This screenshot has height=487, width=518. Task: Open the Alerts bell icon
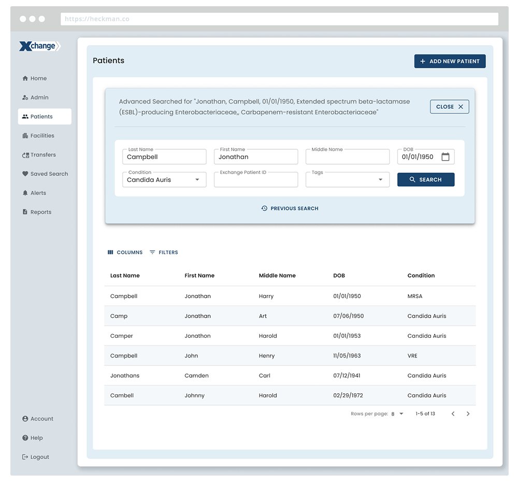tap(25, 193)
